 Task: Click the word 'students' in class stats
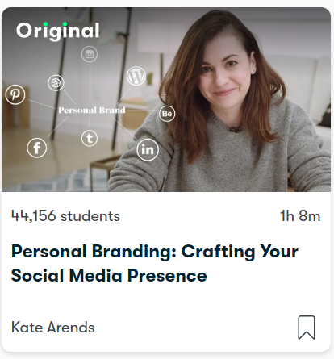point(90,216)
